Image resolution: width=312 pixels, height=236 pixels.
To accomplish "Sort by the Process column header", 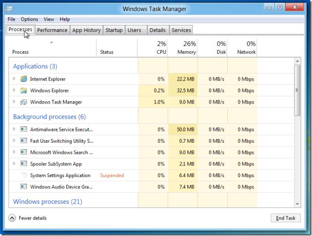I will (52, 48).
